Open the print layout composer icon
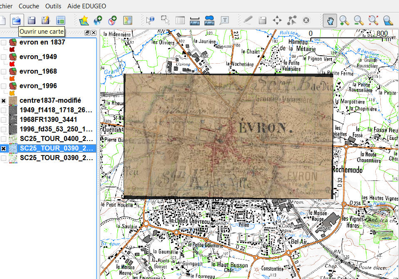 pos(61,20)
